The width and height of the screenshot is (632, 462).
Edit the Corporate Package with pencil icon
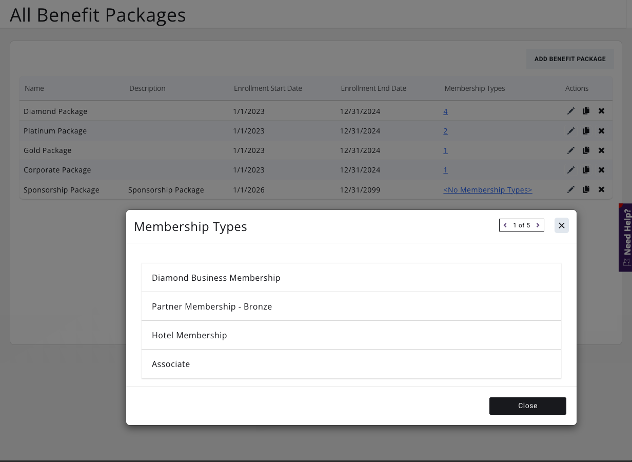(x=571, y=170)
